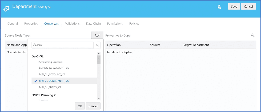Click the Name and Application column header

coord(17,45)
